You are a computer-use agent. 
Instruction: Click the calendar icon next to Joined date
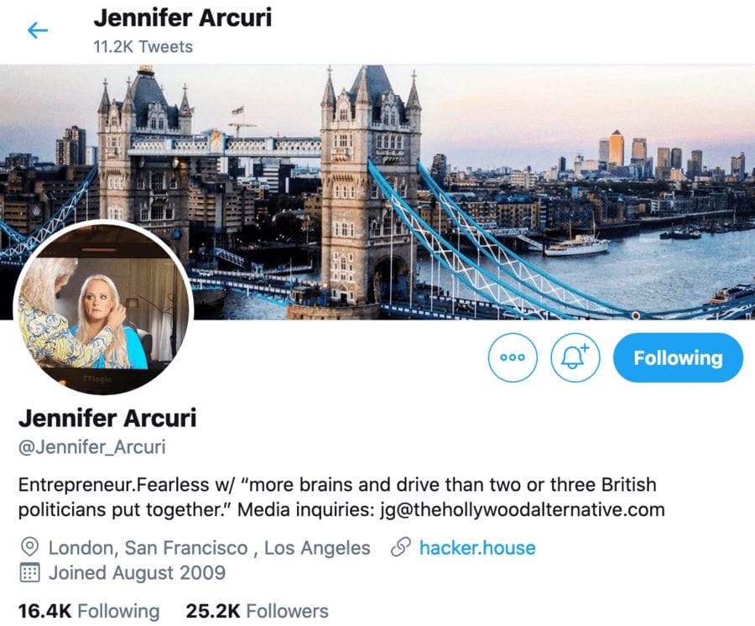point(30,572)
